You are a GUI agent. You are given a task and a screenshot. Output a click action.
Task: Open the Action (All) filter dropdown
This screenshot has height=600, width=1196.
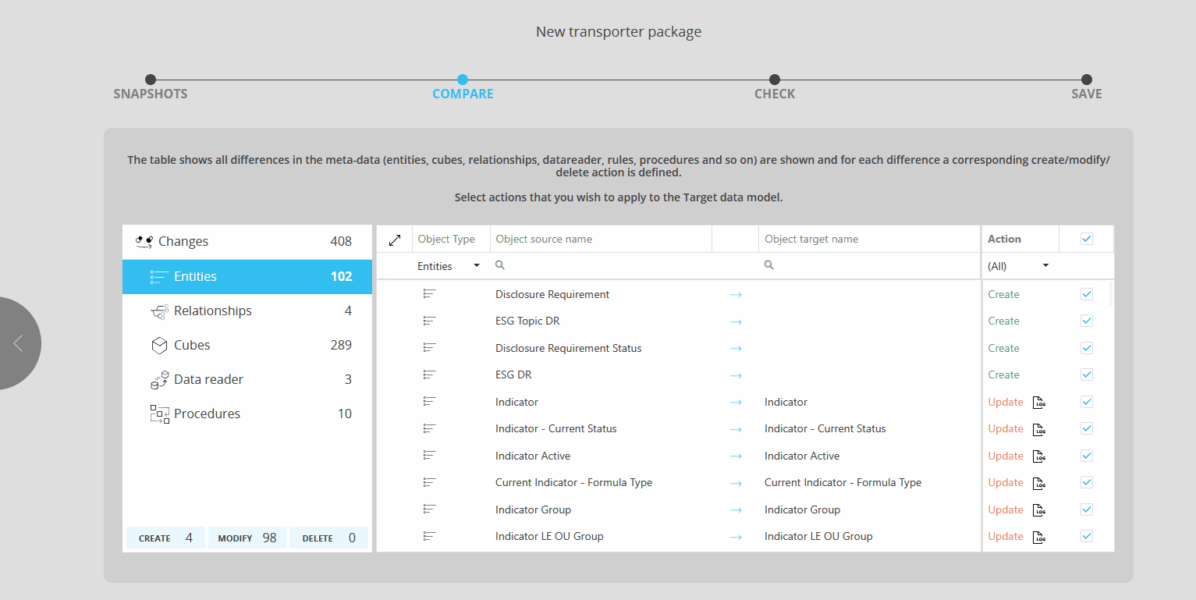point(1018,266)
